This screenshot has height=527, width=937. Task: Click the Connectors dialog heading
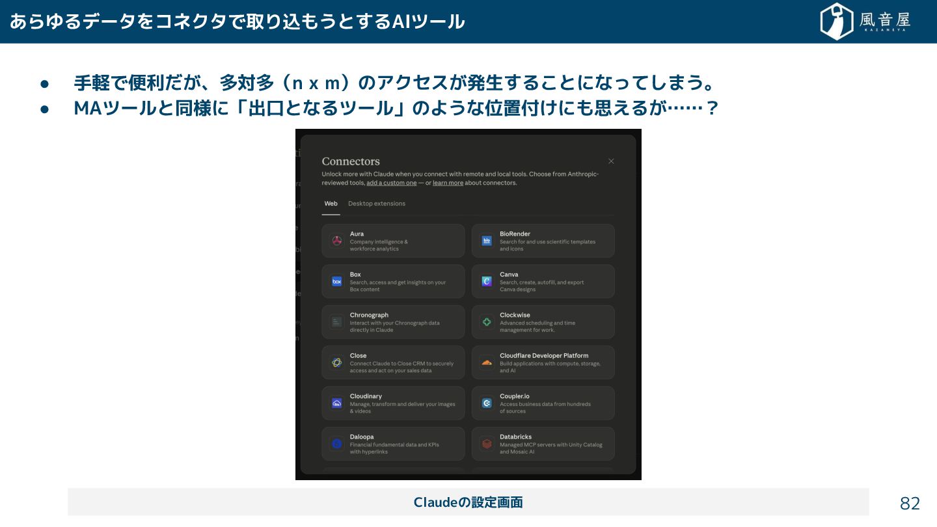tap(351, 161)
